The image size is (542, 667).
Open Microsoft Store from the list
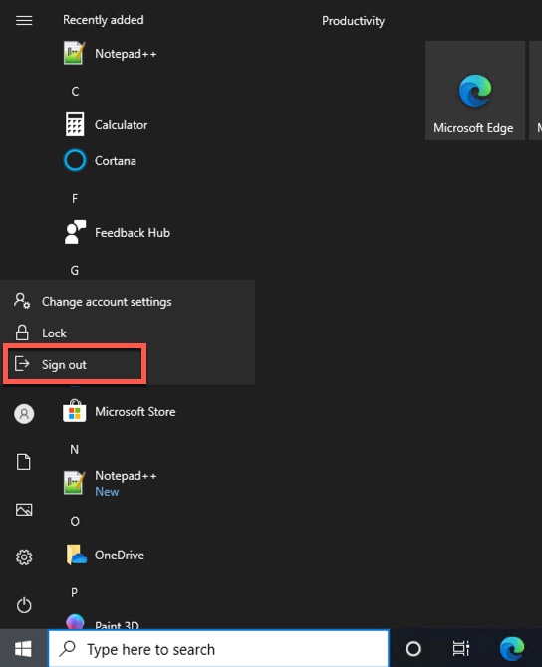point(120,411)
